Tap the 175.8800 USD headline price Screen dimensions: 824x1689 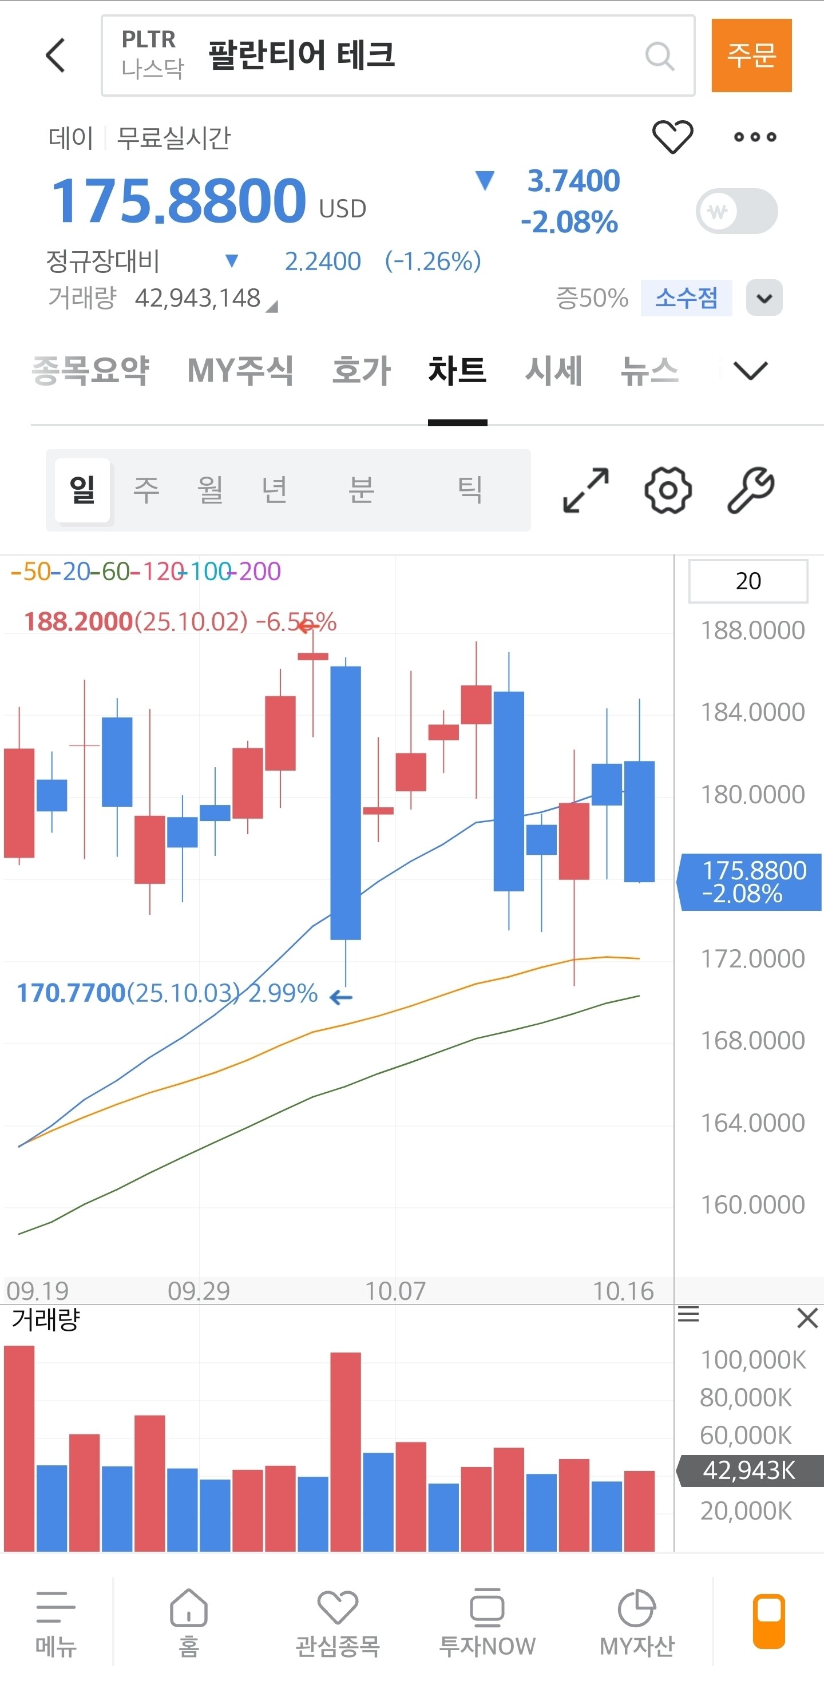[x=208, y=201]
